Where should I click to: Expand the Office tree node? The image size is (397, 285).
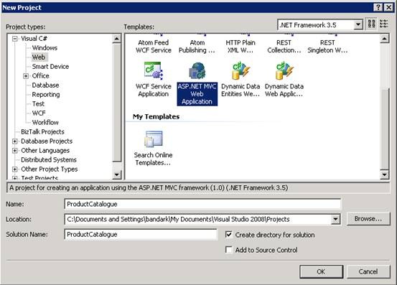pyautogui.click(x=26, y=75)
